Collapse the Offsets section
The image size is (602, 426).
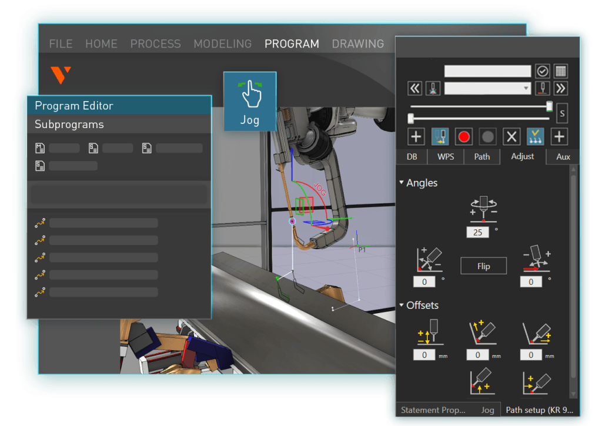coord(402,306)
